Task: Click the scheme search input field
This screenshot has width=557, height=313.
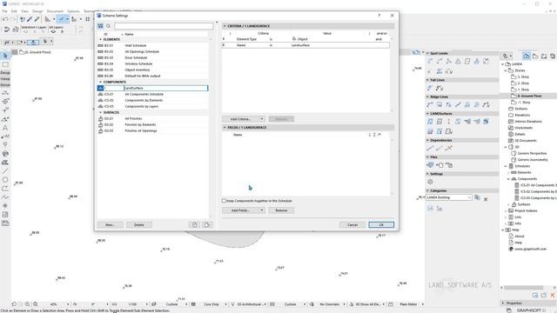Action: coord(164,26)
